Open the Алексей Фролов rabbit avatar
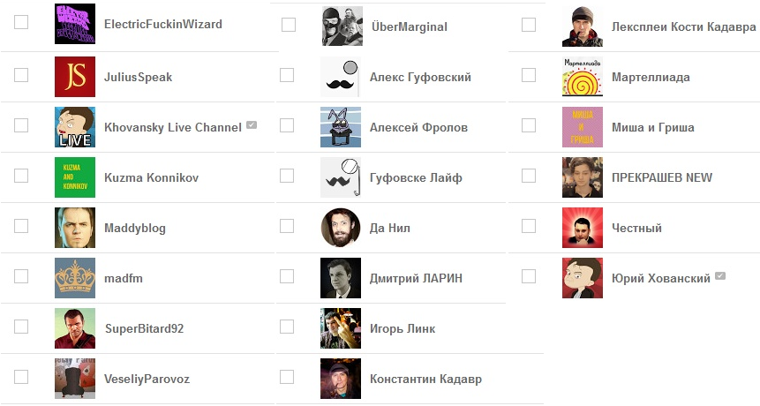This screenshot has height=406, width=760. click(x=340, y=127)
